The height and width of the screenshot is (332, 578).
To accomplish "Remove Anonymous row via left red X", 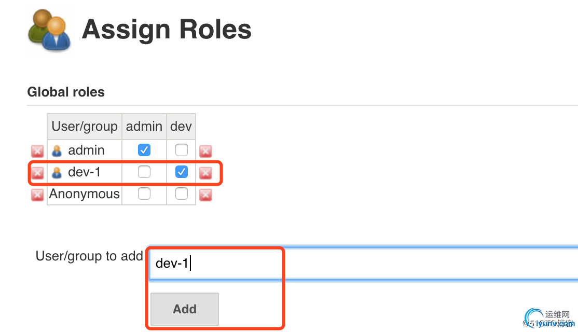I will pyautogui.click(x=37, y=195).
